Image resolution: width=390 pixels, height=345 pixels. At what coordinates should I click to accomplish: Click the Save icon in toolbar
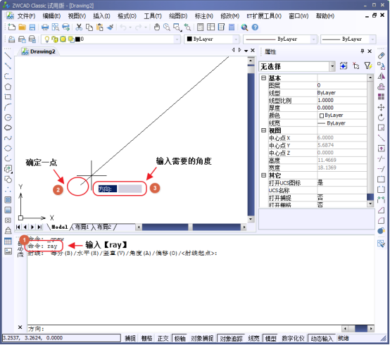32,27
